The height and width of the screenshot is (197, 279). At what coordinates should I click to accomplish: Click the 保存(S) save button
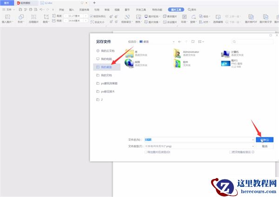point(265,140)
